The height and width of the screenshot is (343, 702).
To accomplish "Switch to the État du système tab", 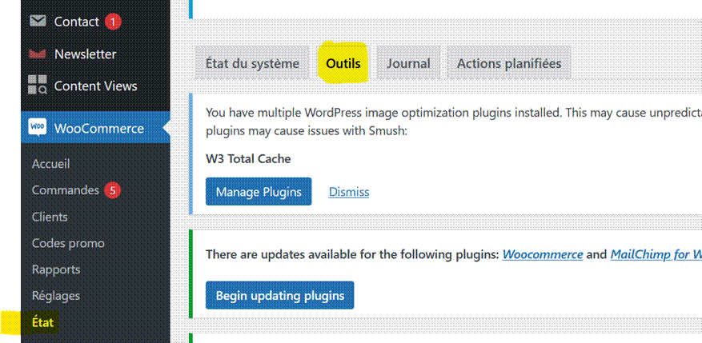I will coord(252,63).
